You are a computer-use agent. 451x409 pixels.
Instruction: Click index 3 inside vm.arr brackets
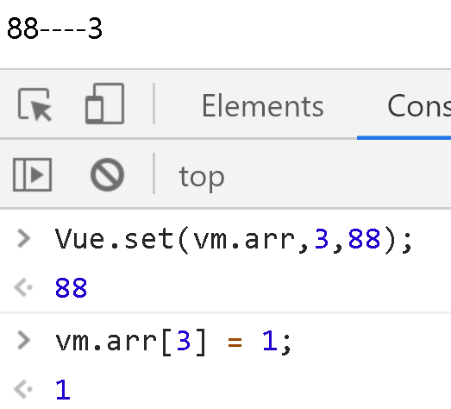[184, 341]
